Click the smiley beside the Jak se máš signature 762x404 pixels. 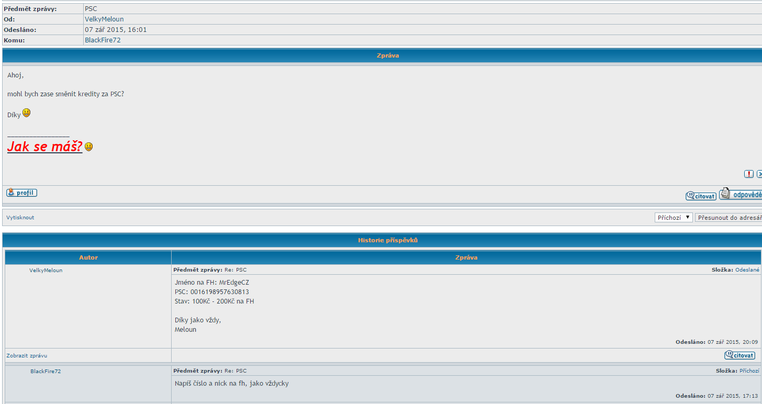(89, 147)
